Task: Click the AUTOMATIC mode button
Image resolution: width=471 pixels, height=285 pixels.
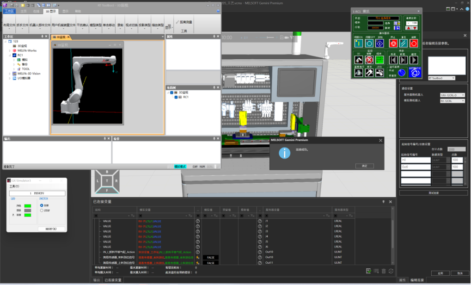Action: [x=415, y=72]
